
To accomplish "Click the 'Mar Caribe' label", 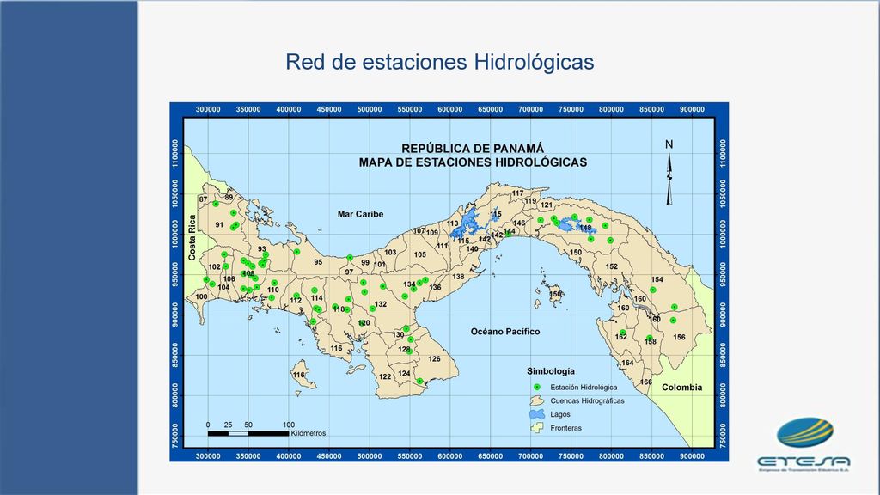I will [x=360, y=214].
